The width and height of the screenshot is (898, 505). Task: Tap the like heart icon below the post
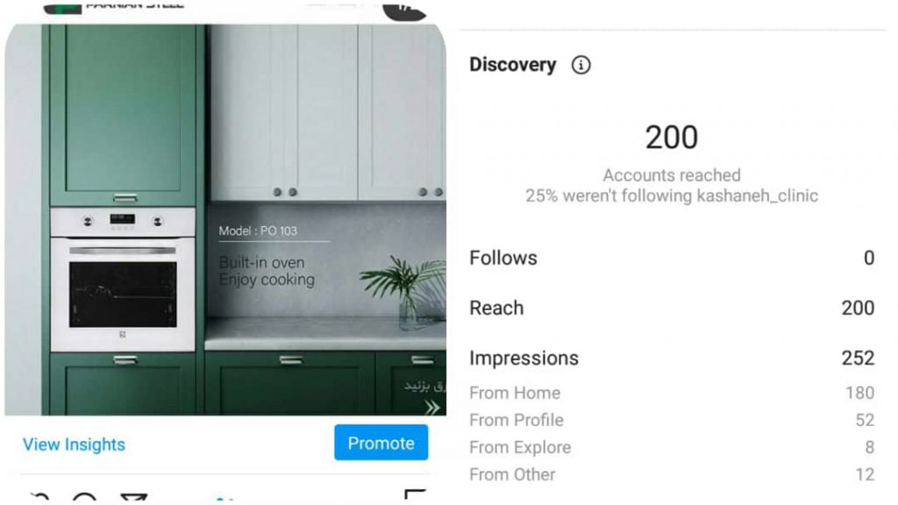click(40, 496)
